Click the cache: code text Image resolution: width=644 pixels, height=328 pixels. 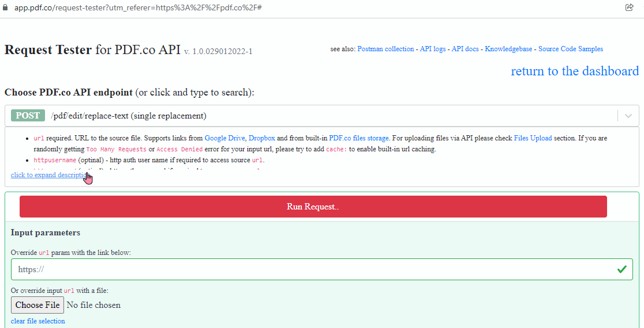point(336,149)
